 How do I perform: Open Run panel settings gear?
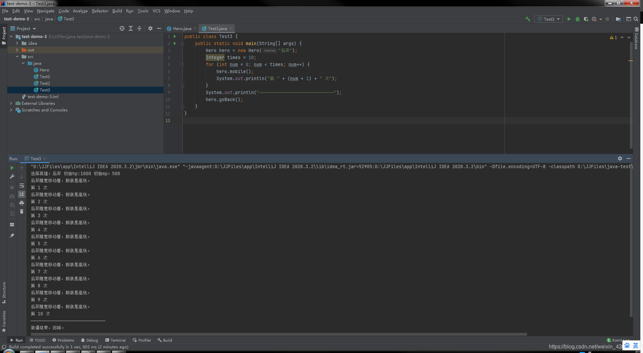coord(620,158)
